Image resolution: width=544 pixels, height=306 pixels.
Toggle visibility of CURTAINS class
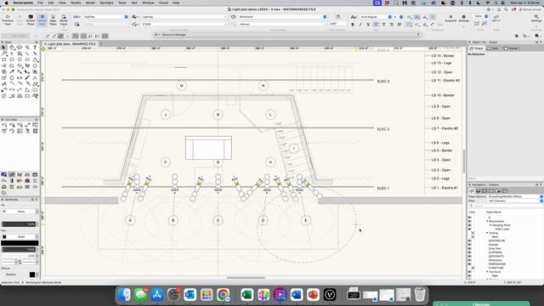click(470, 252)
